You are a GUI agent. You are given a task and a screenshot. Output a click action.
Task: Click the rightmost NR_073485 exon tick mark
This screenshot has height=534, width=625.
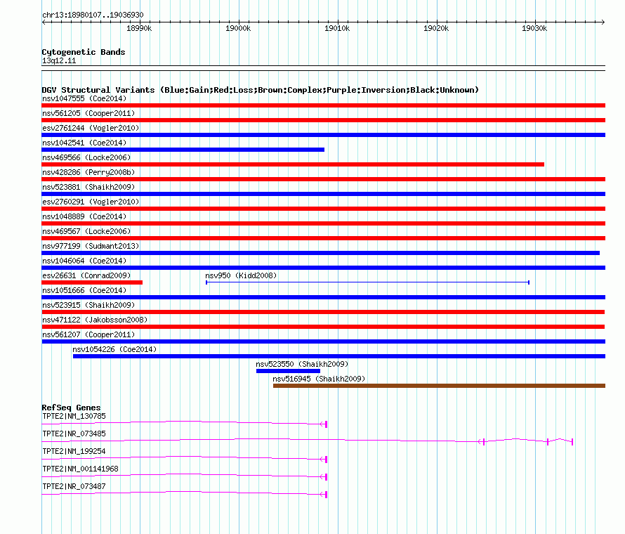click(x=572, y=442)
